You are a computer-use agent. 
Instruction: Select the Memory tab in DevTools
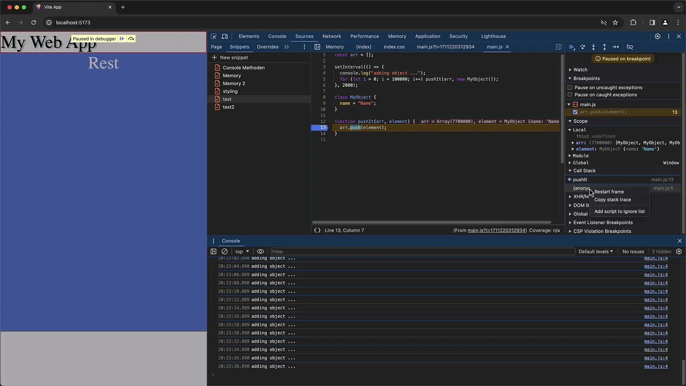tap(397, 36)
